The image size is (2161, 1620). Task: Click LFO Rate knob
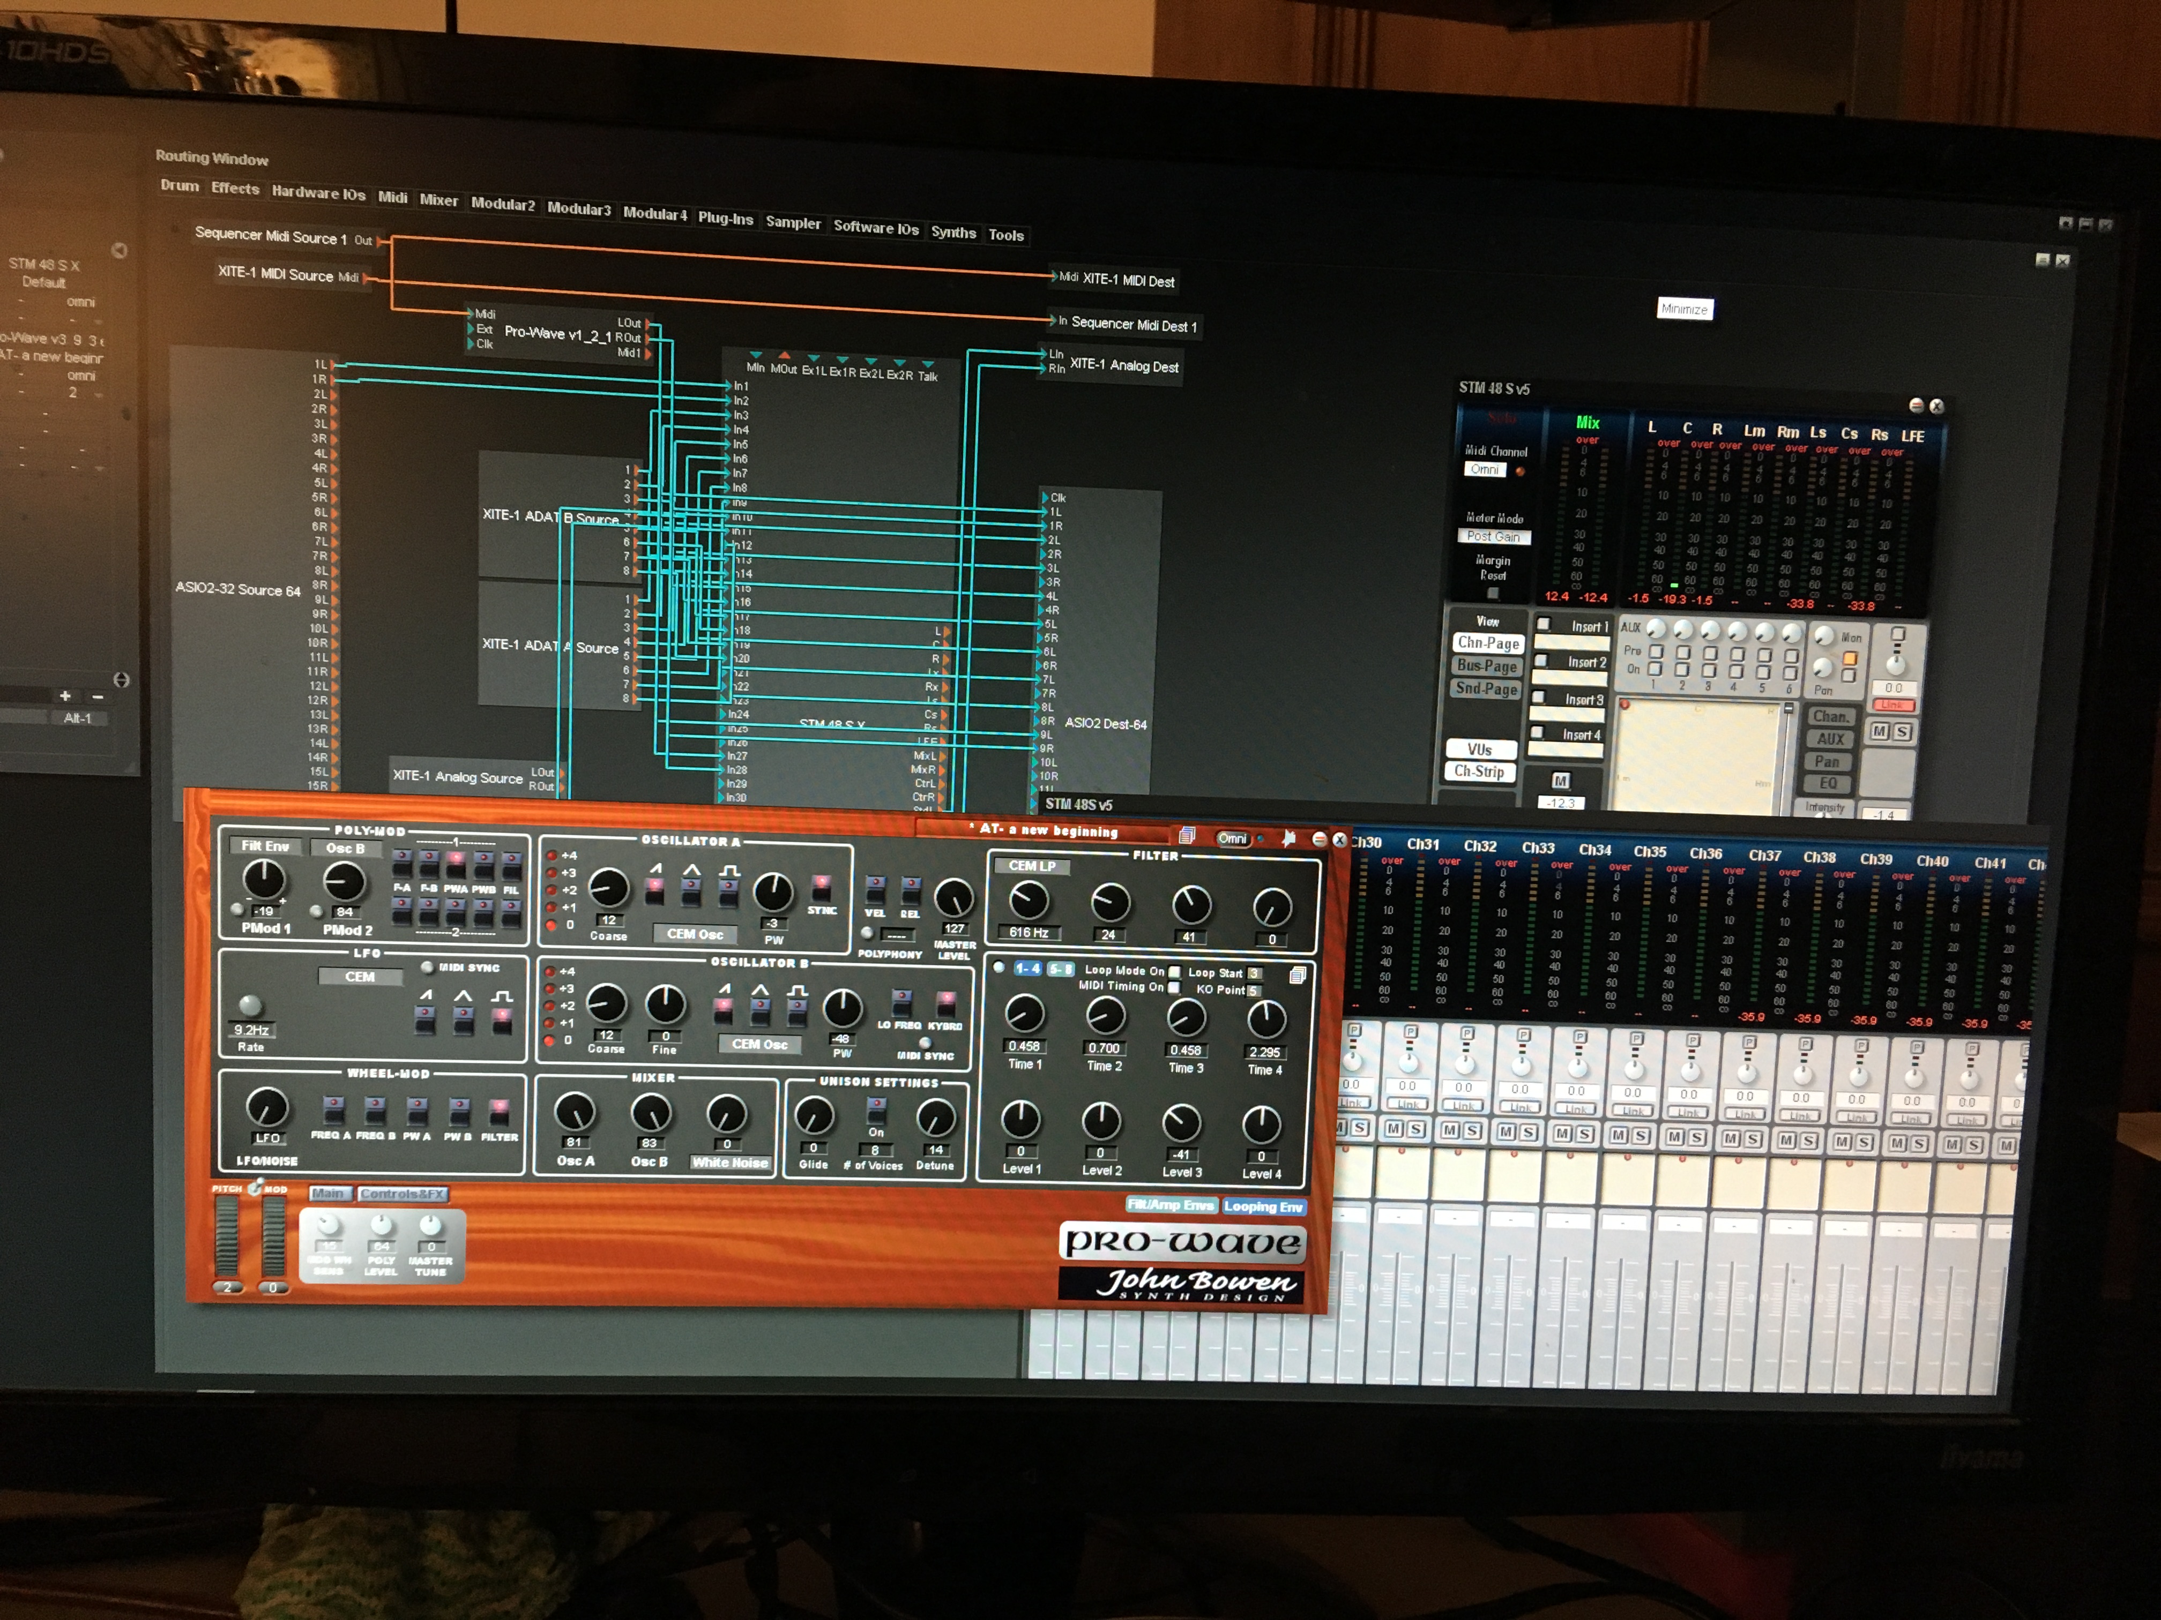(250, 1005)
